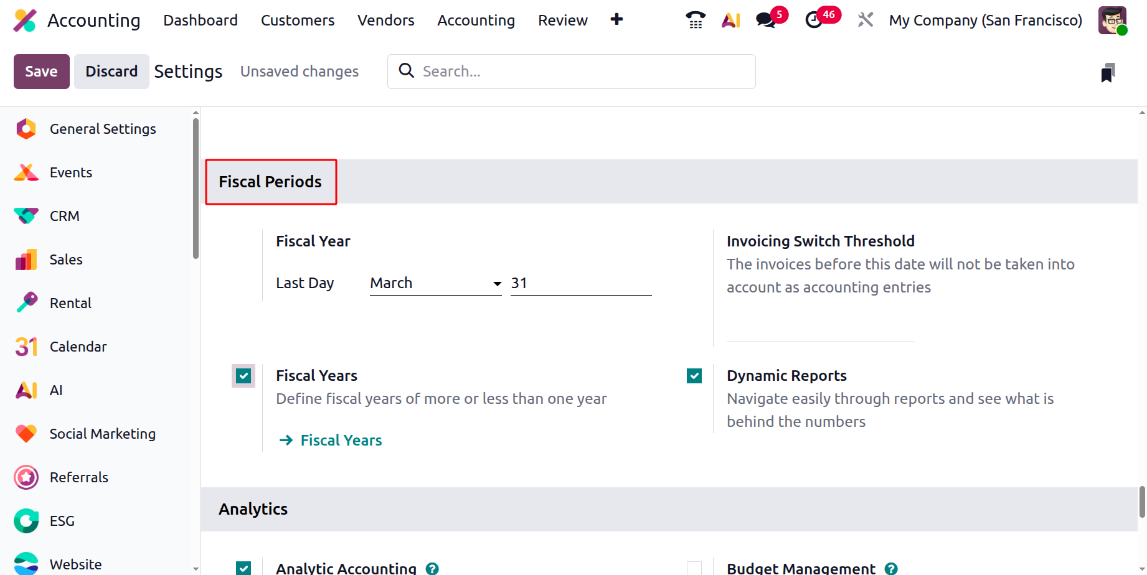
Task: Enable the Budget Management checkbox
Action: pyautogui.click(x=694, y=568)
